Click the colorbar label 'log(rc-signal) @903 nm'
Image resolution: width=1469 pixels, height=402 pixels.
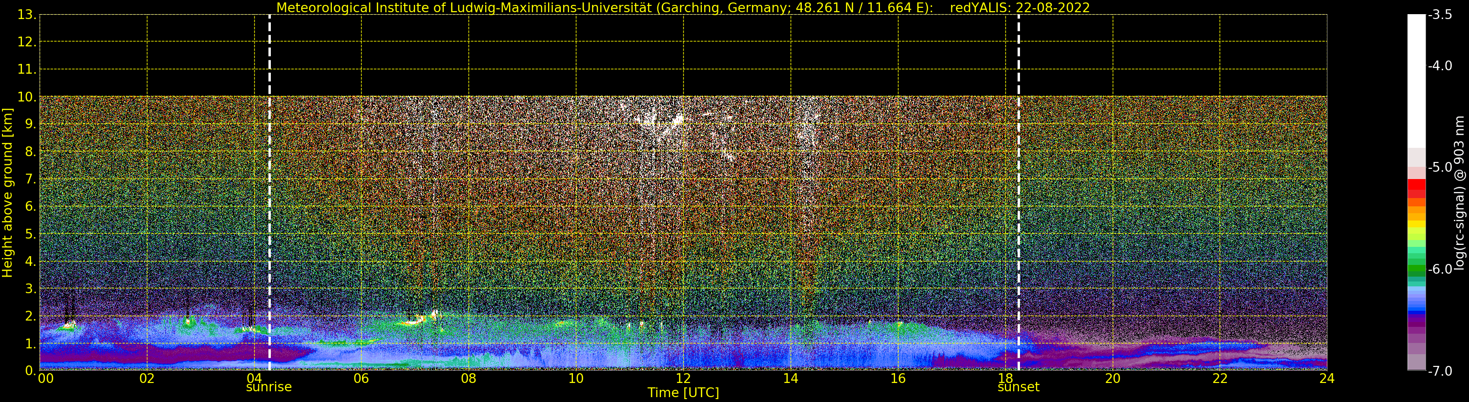tap(1460, 193)
